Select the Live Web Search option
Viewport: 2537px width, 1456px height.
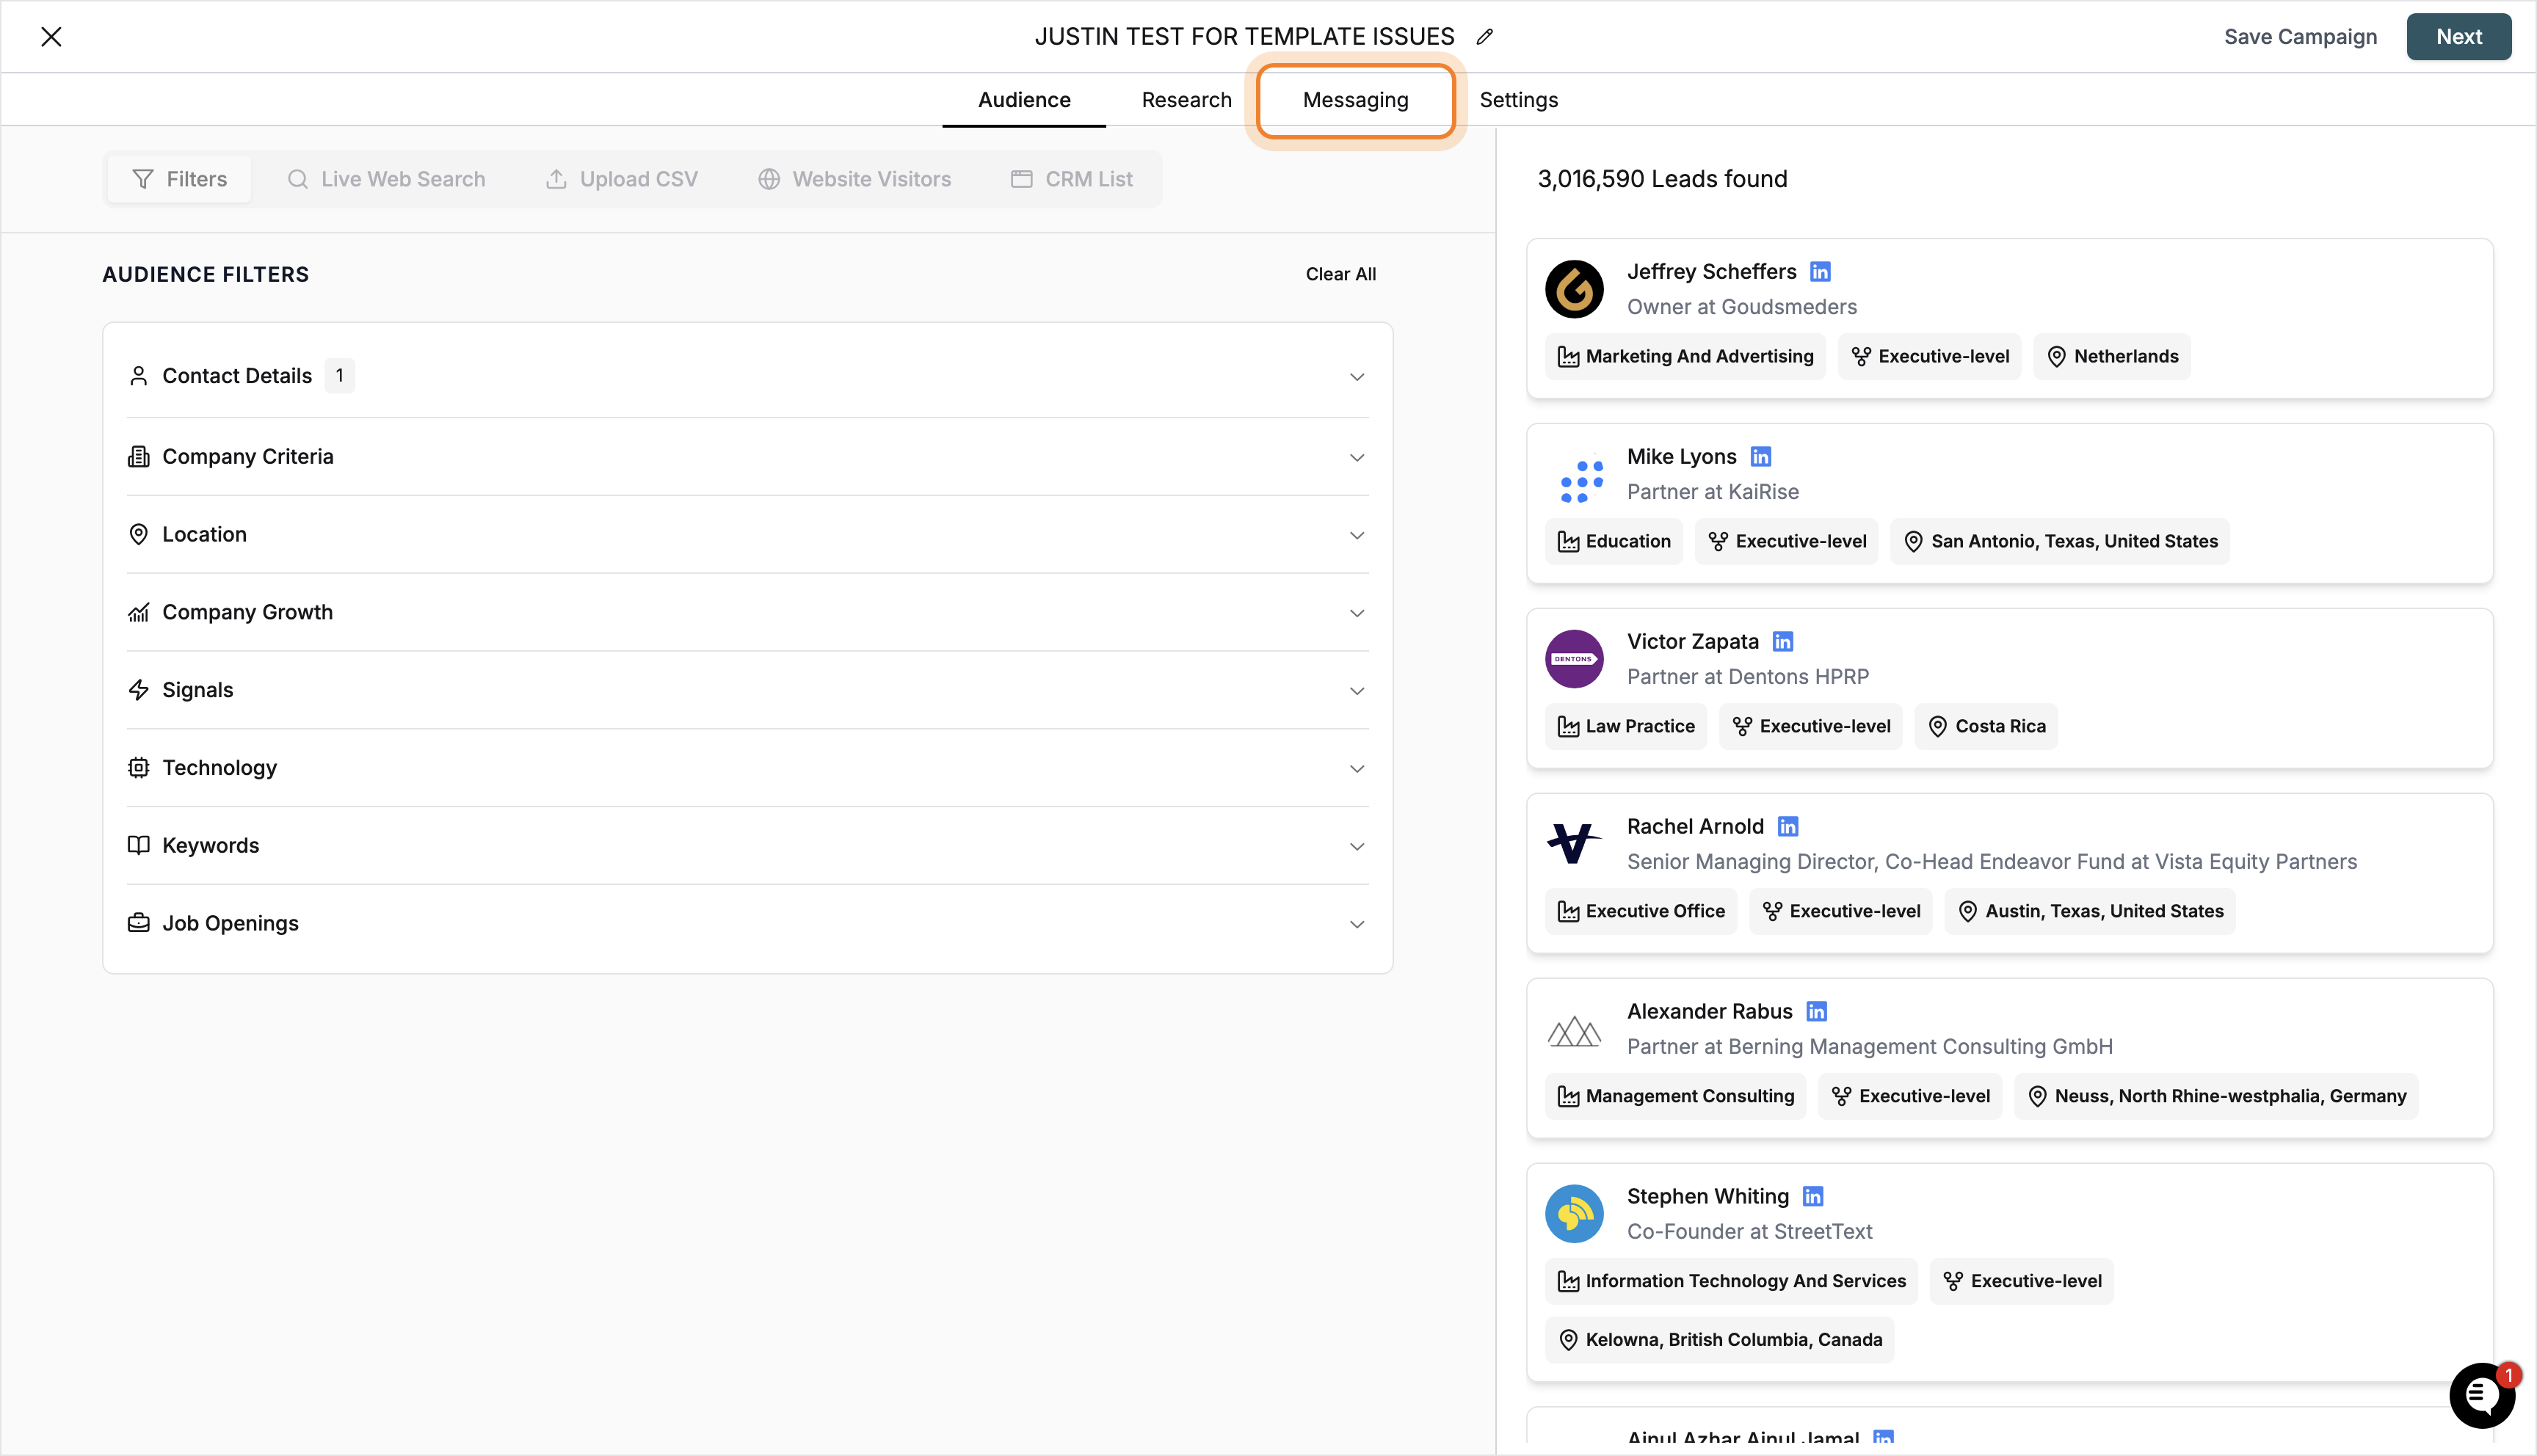[385, 178]
